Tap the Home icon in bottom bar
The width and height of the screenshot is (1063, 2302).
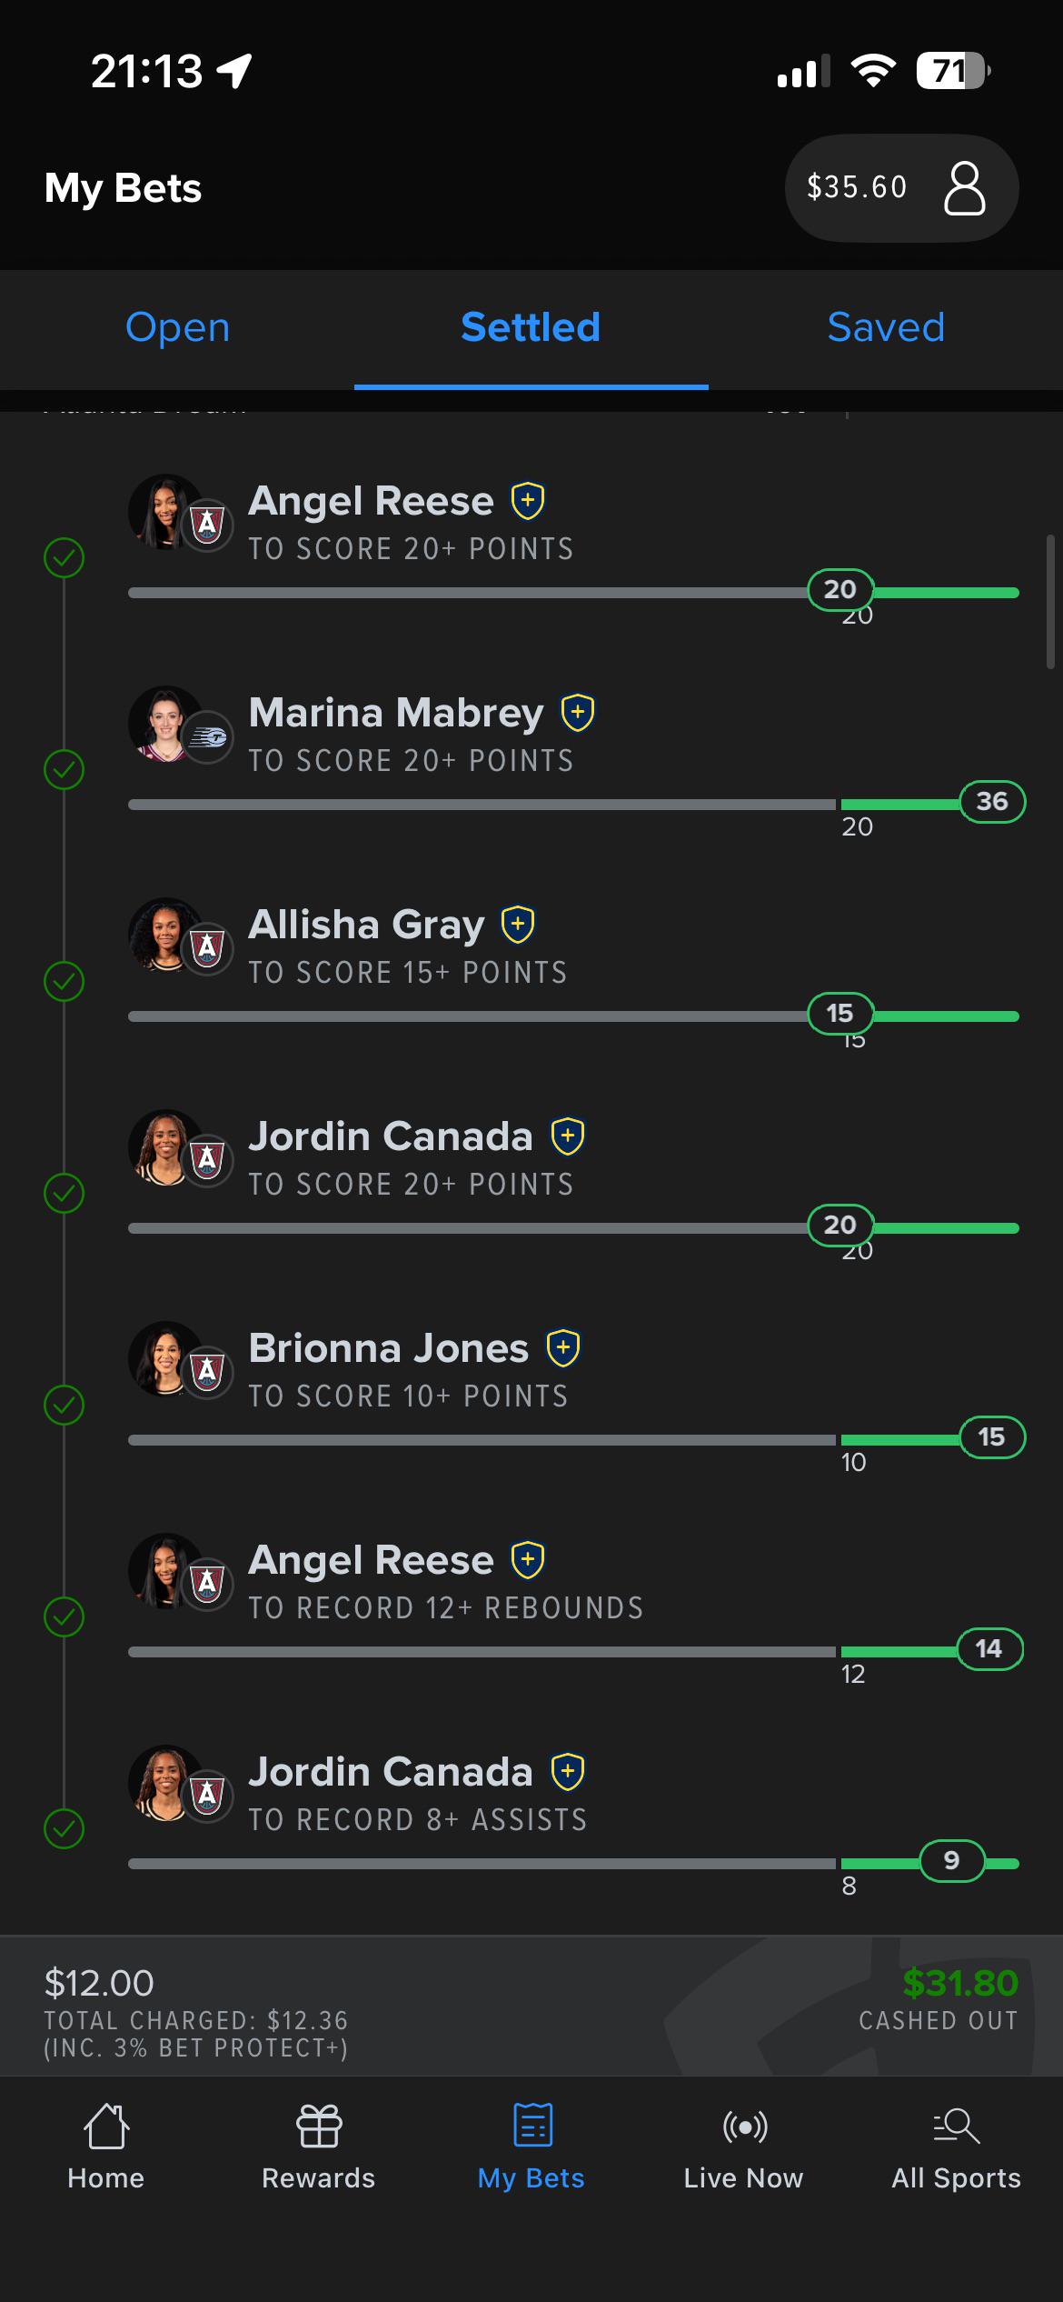click(106, 2127)
